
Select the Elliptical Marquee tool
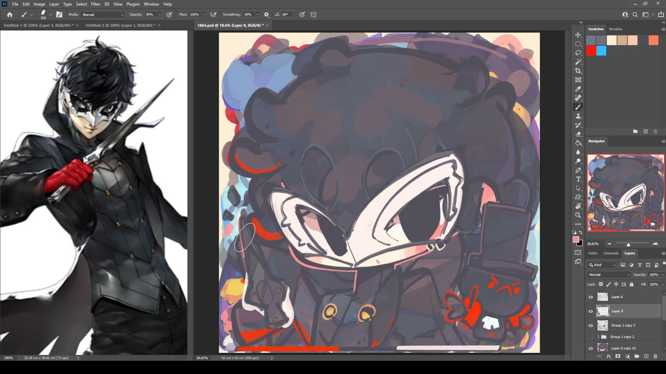tap(578, 44)
